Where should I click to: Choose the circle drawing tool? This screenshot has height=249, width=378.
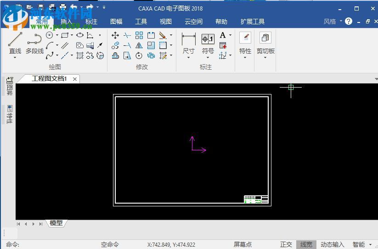(x=50, y=35)
